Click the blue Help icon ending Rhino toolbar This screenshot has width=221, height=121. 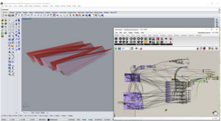(x=102, y=15)
